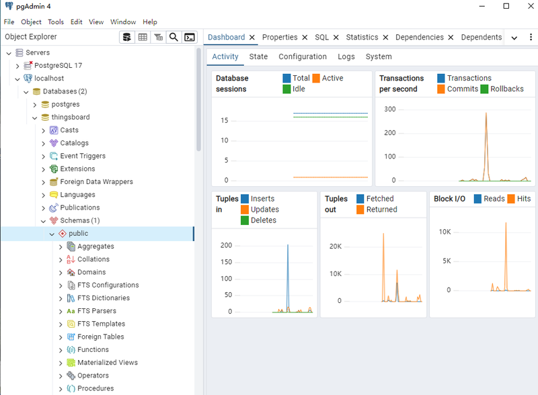Click the orange Commits legend swatch
The height and width of the screenshot is (395, 538).
click(441, 89)
